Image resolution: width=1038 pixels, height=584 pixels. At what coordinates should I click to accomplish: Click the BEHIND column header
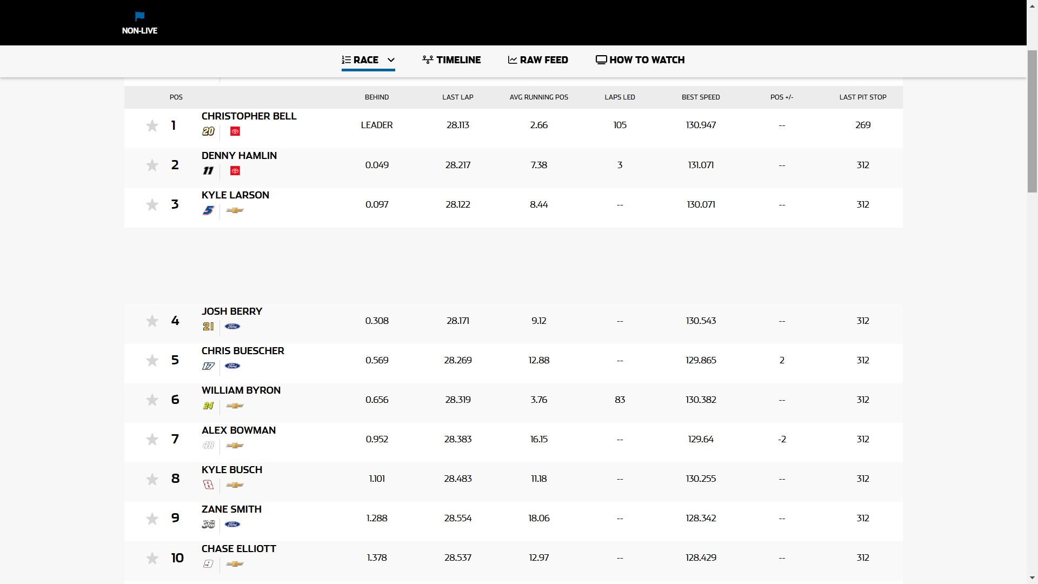[x=377, y=97]
